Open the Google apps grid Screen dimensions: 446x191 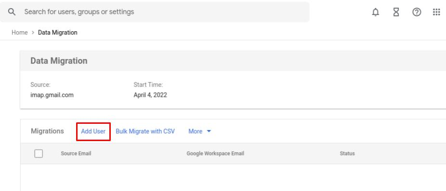436,12
